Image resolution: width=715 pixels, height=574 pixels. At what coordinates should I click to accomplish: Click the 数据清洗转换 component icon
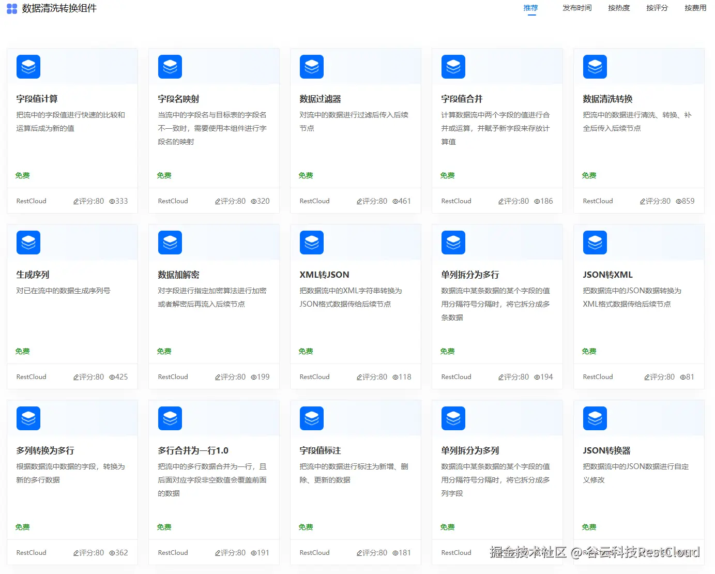coord(595,66)
